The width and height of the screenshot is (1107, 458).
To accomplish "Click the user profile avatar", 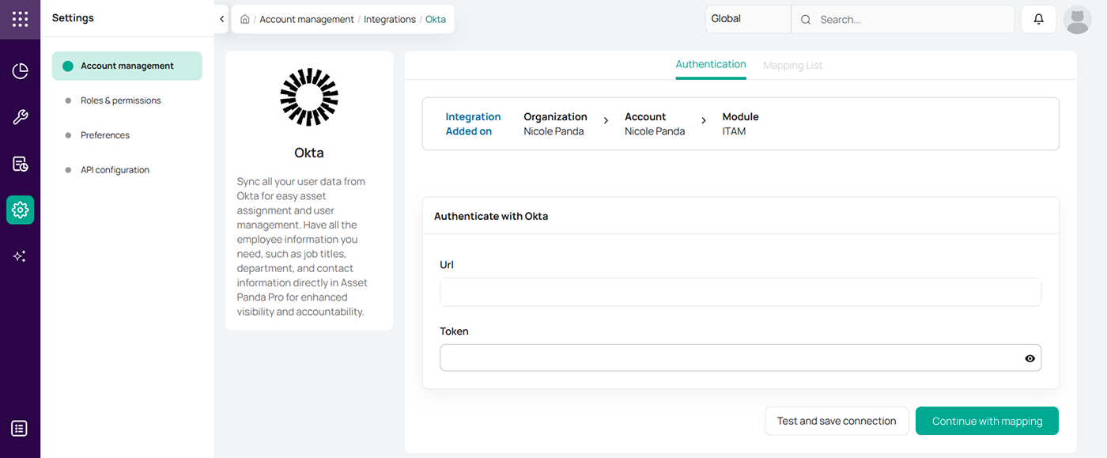I will click(1077, 19).
